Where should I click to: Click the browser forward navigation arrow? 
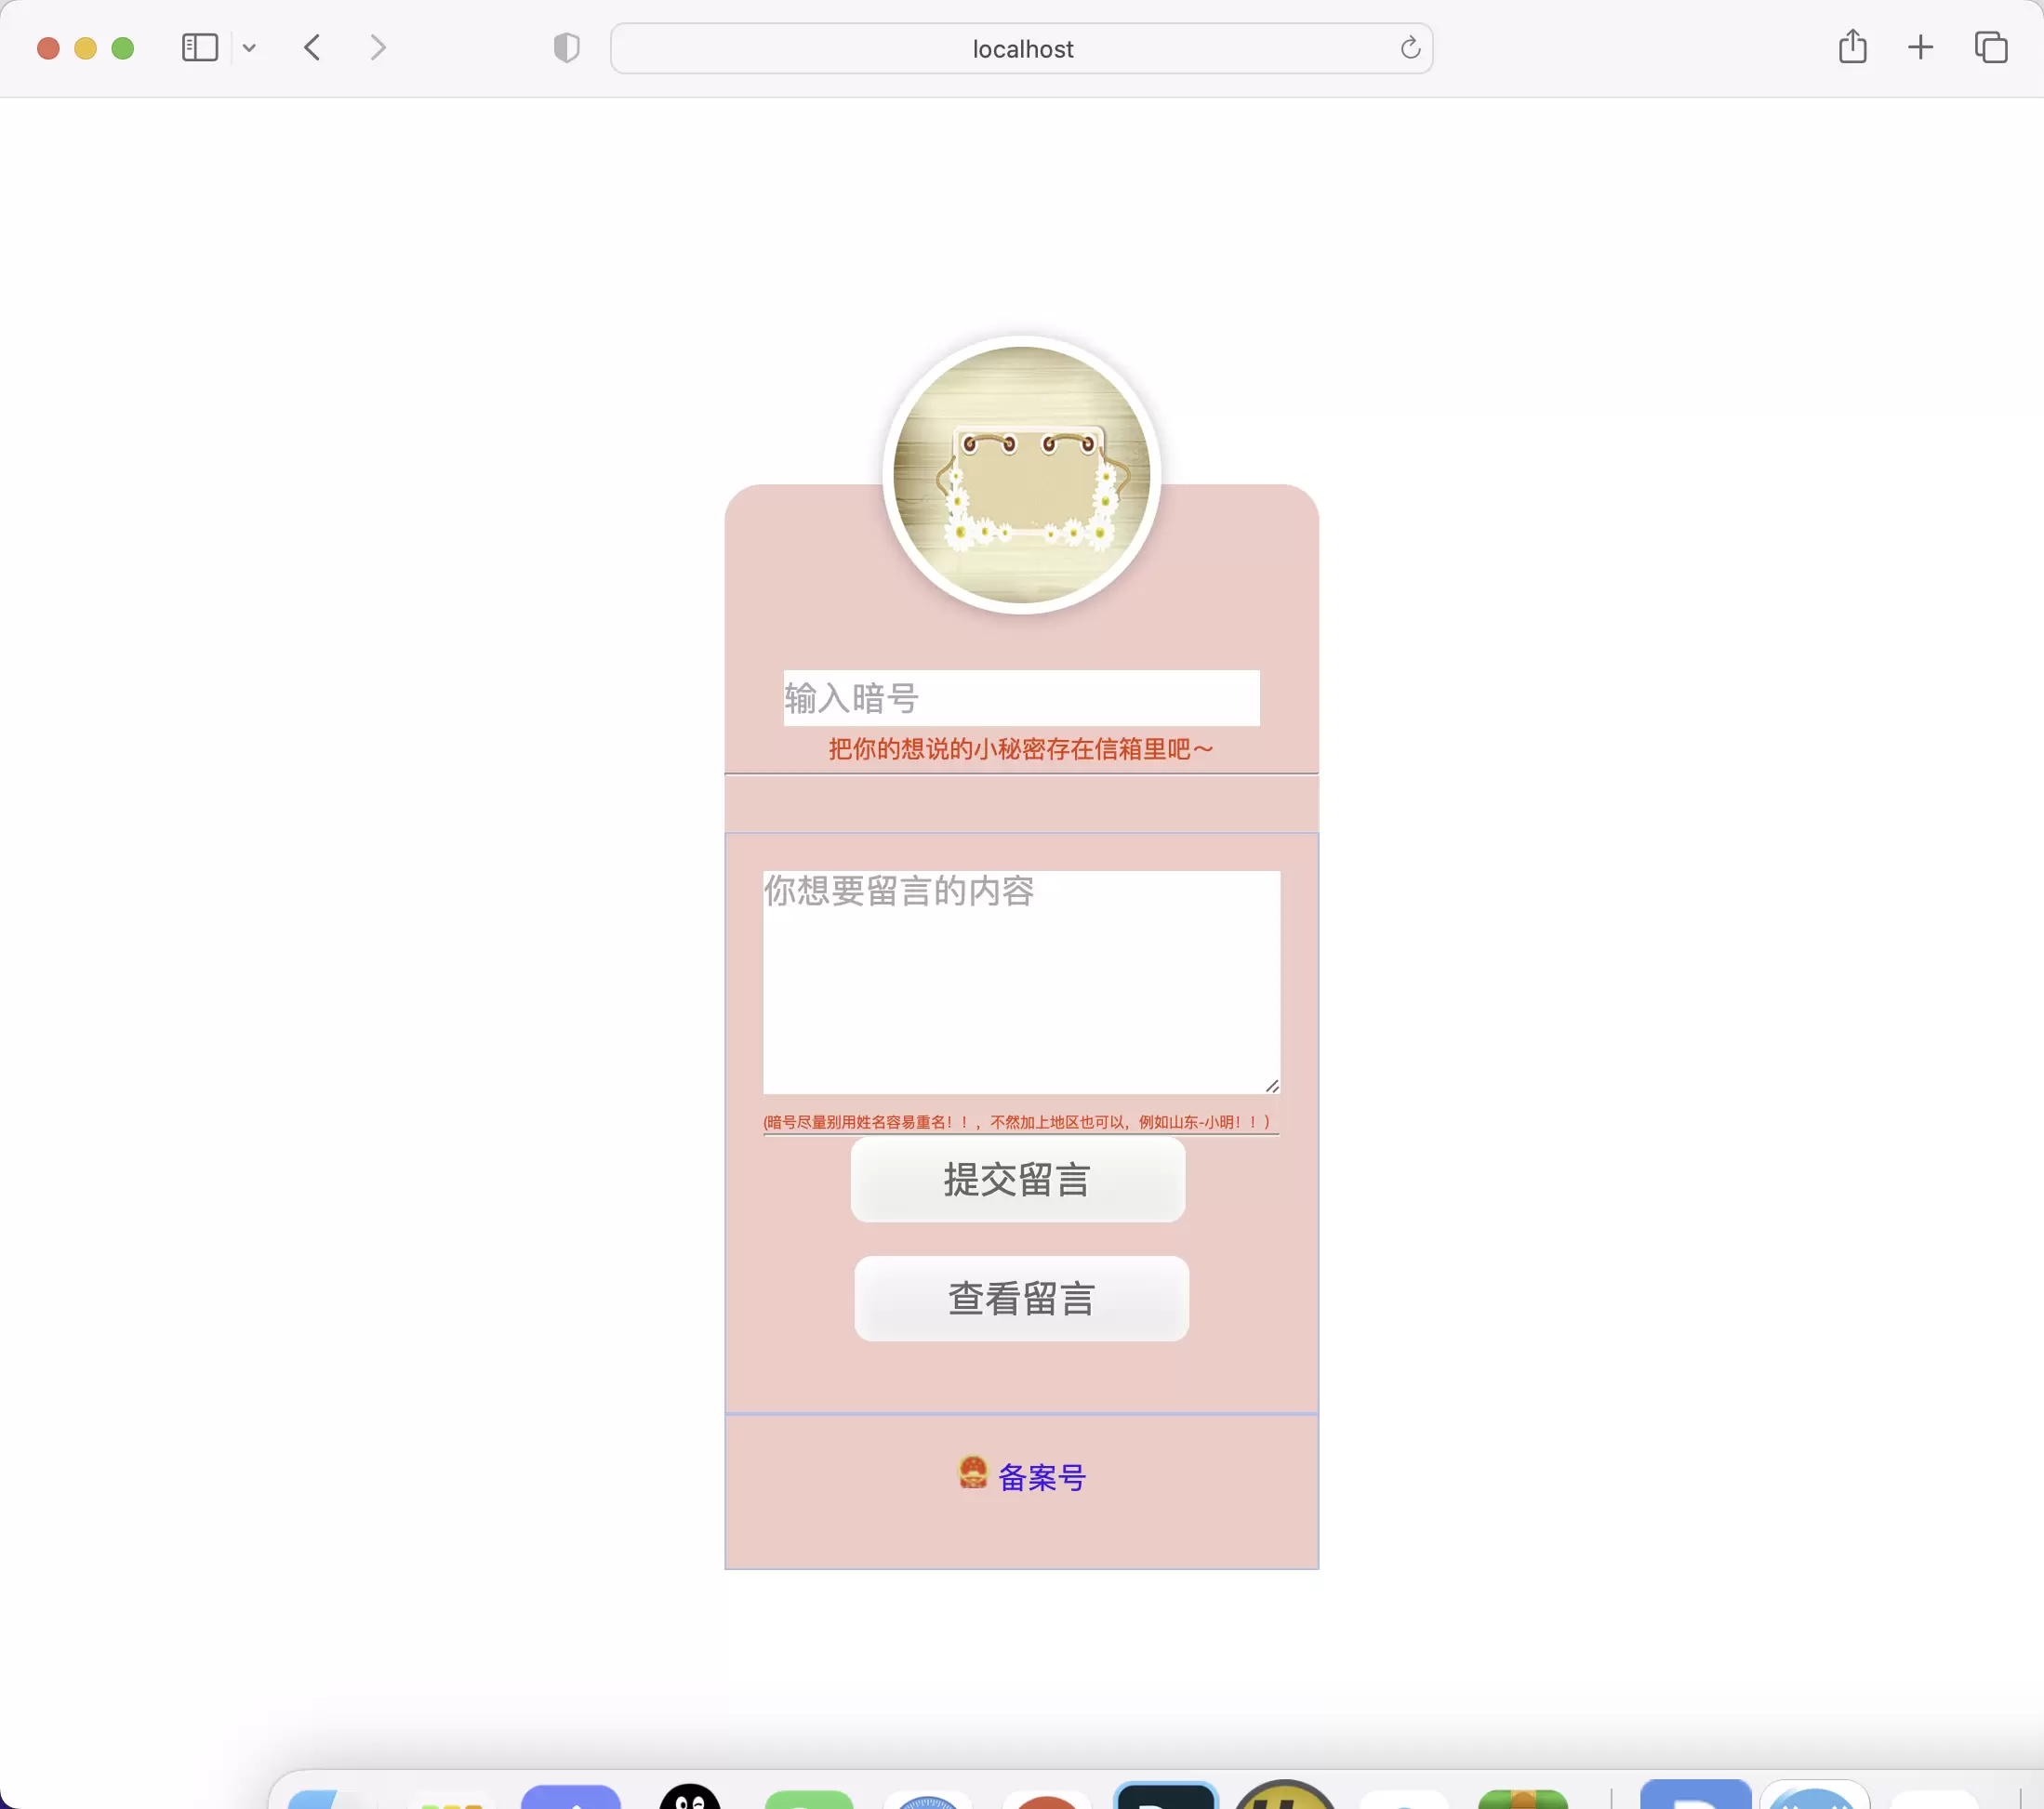pos(378,47)
